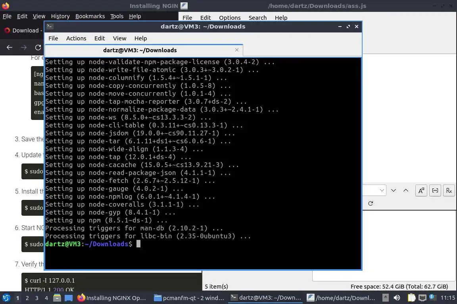Click the 'Processing triggers for man-db' line

134,228
